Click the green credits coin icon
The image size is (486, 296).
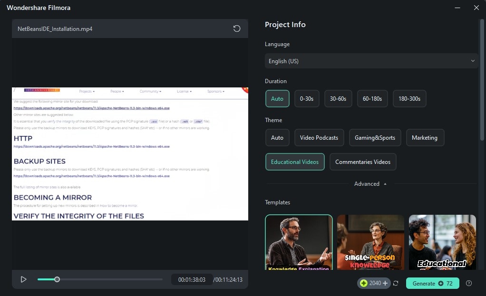click(364, 283)
